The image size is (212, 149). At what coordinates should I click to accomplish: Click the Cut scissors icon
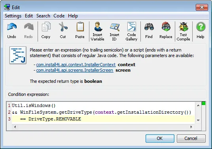63,27
